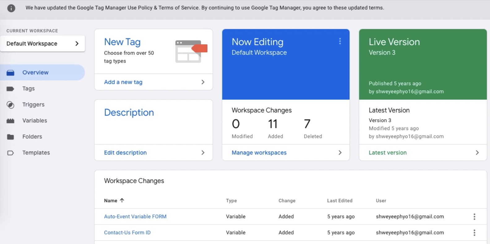Open row menu for Auto-Event Variable FORM
This screenshot has height=244, width=490.
point(474,217)
